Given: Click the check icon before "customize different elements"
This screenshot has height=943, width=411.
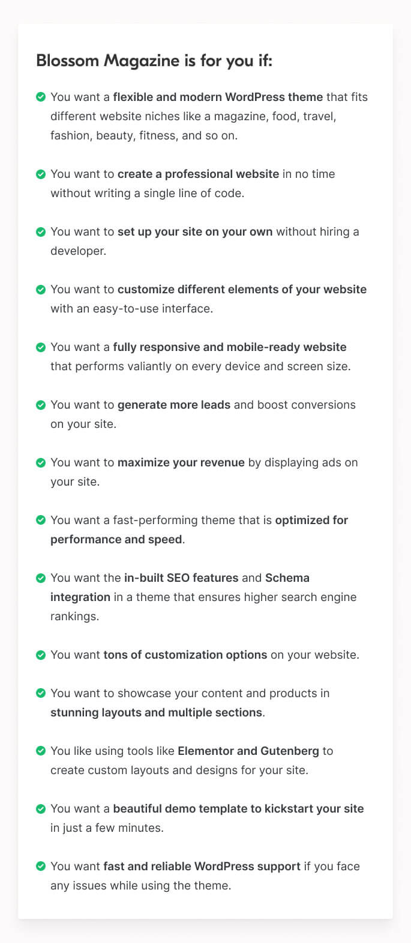Looking at the screenshot, I should (x=41, y=290).
